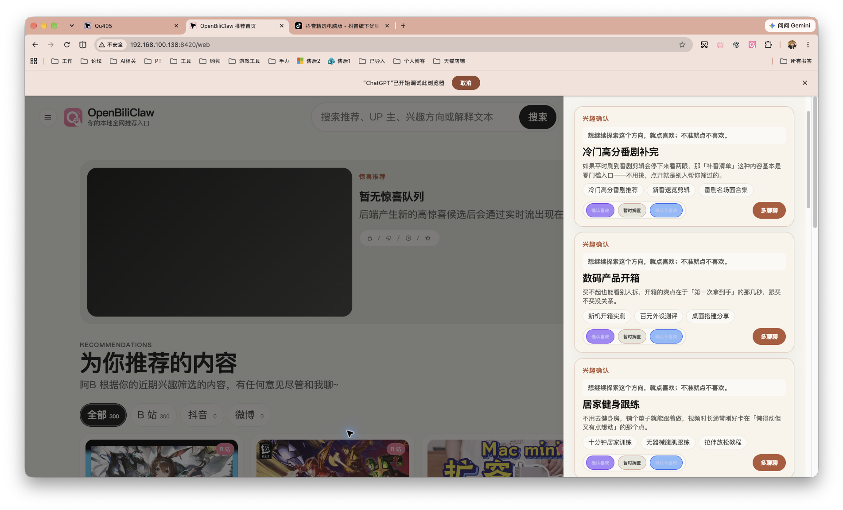Open the hamburger menu beside OpenBiliClaw logo
843x510 pixels.
point(48,117)
